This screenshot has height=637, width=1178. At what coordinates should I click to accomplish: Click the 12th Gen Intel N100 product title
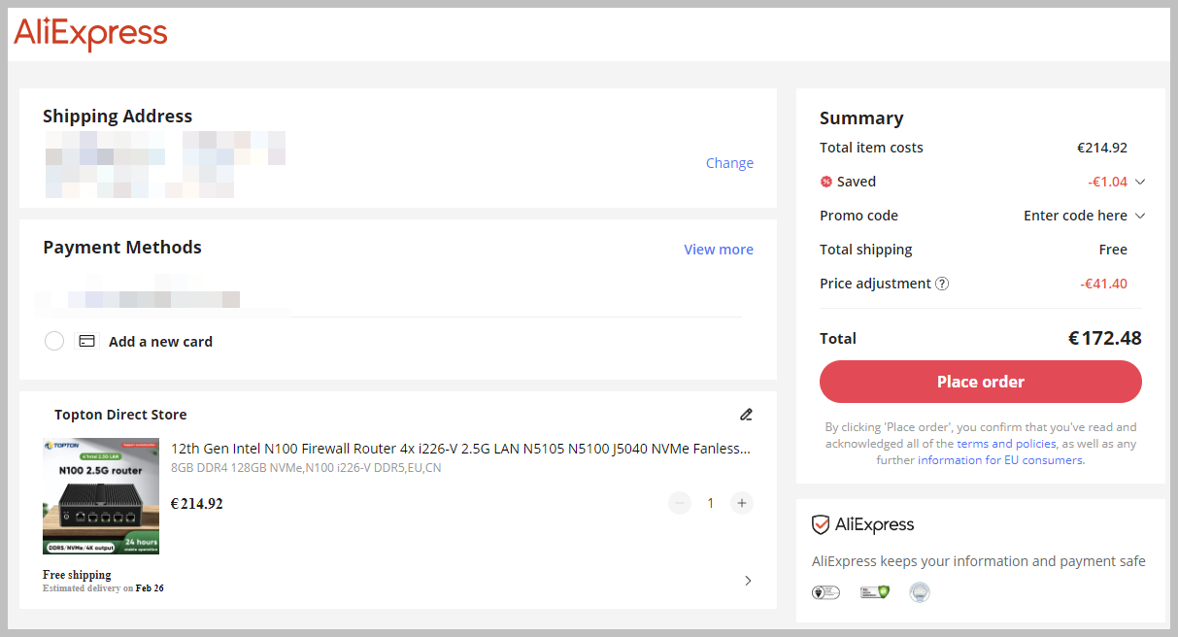461,449
